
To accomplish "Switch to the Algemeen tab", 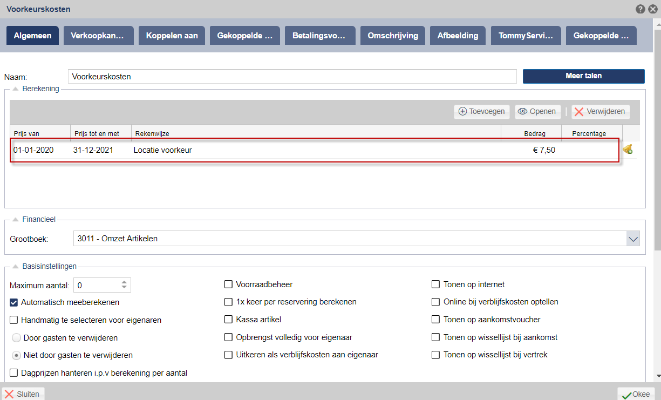I will coord(33,36).
